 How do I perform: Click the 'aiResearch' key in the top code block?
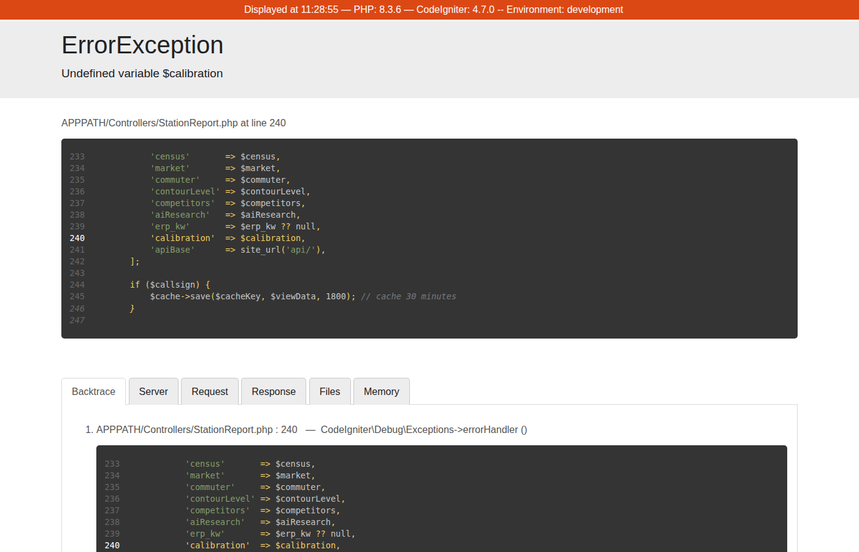tap(180, 215)
